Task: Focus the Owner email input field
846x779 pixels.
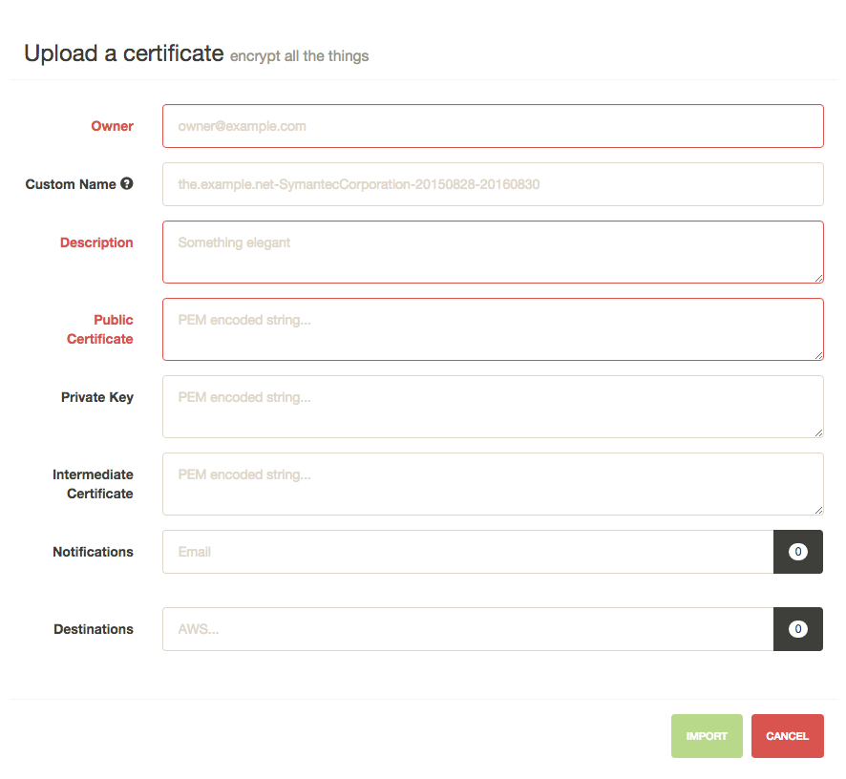Action: [x=493, y=126]
